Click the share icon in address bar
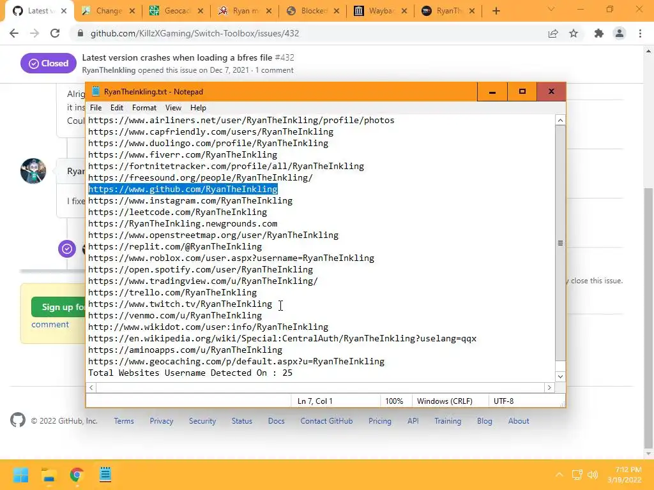The width and height of the screenshot is (654, 490). (x=553, y=33)
